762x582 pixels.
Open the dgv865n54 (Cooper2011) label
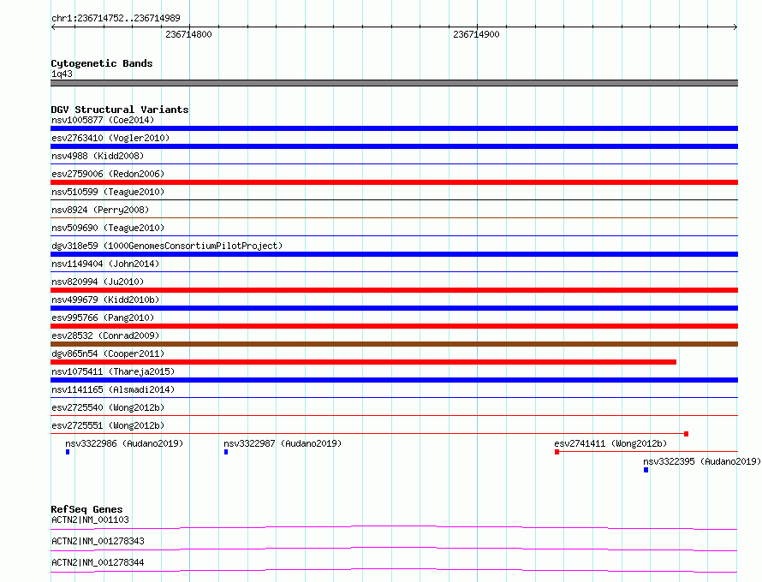[x=108, y=353]
